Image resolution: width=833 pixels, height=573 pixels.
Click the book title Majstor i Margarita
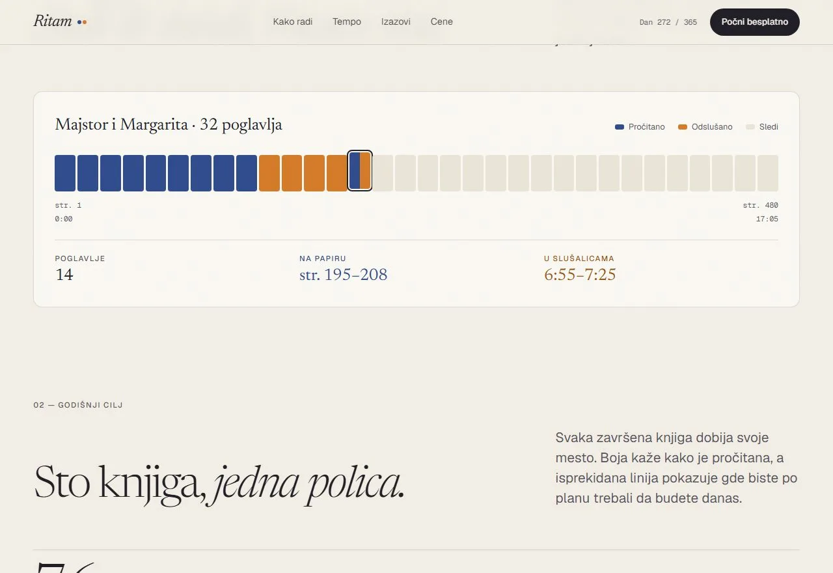tap(122, 124)
